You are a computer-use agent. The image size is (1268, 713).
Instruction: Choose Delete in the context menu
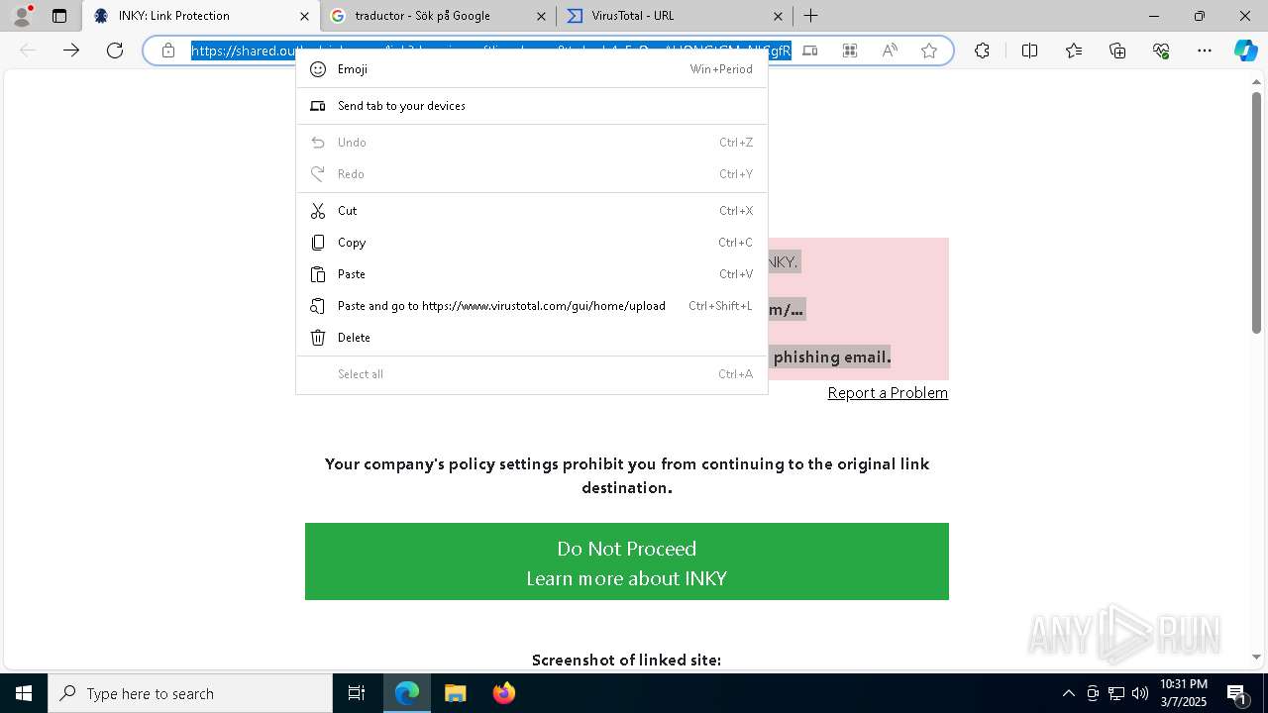(x=532, y=338)
